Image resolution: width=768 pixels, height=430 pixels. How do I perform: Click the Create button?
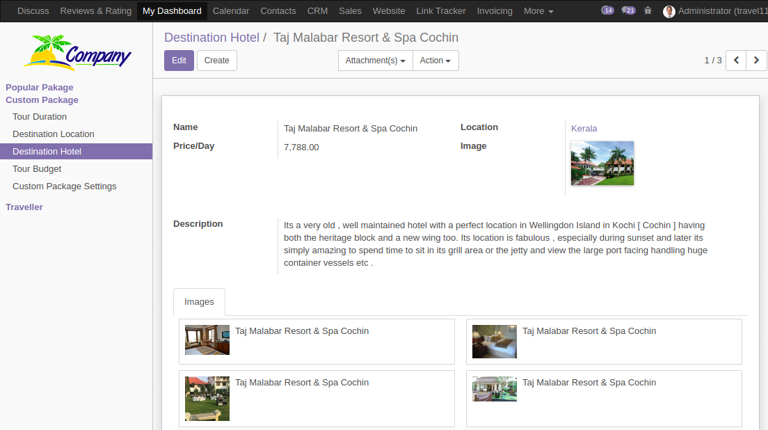coord(217,61)
